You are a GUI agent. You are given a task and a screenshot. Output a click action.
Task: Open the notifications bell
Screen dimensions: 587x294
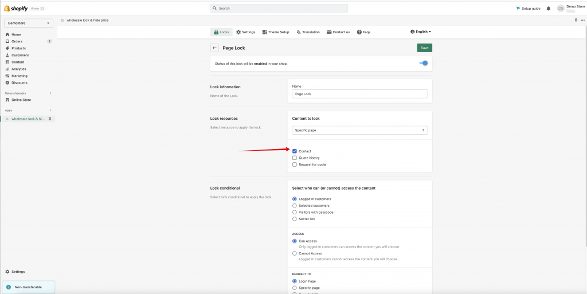tap(549, 8)
